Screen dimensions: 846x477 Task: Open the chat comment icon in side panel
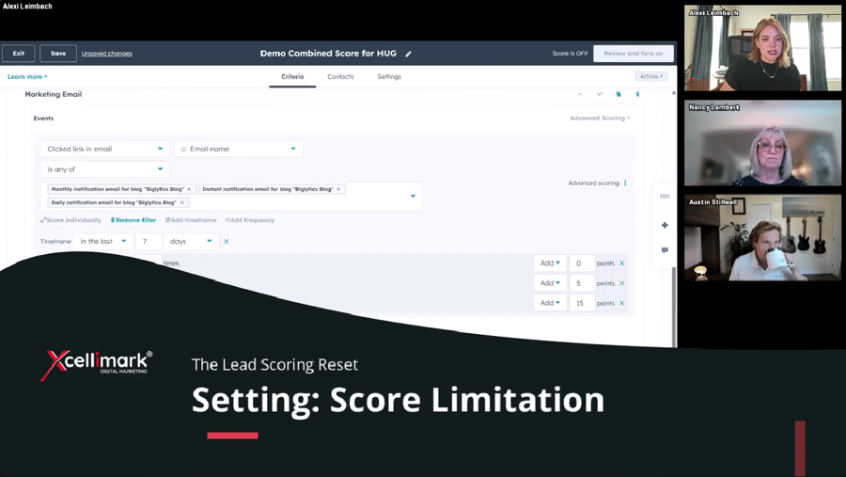(665, 250)
